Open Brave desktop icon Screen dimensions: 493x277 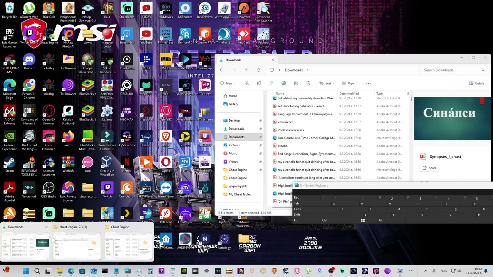click(166, 138)
